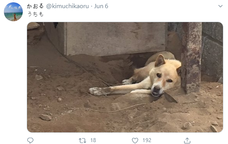Screen dimensions: 228x144
Task: Retweet this post using retweet icon
Action: coord(82,141)
